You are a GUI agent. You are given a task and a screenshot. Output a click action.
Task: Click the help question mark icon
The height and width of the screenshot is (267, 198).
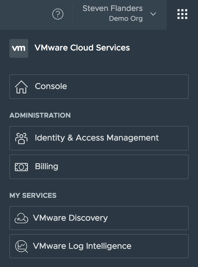tap(58, 14)
